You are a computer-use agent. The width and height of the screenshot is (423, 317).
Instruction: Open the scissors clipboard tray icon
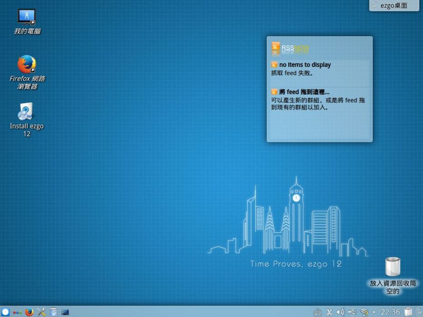click(329, 312)
